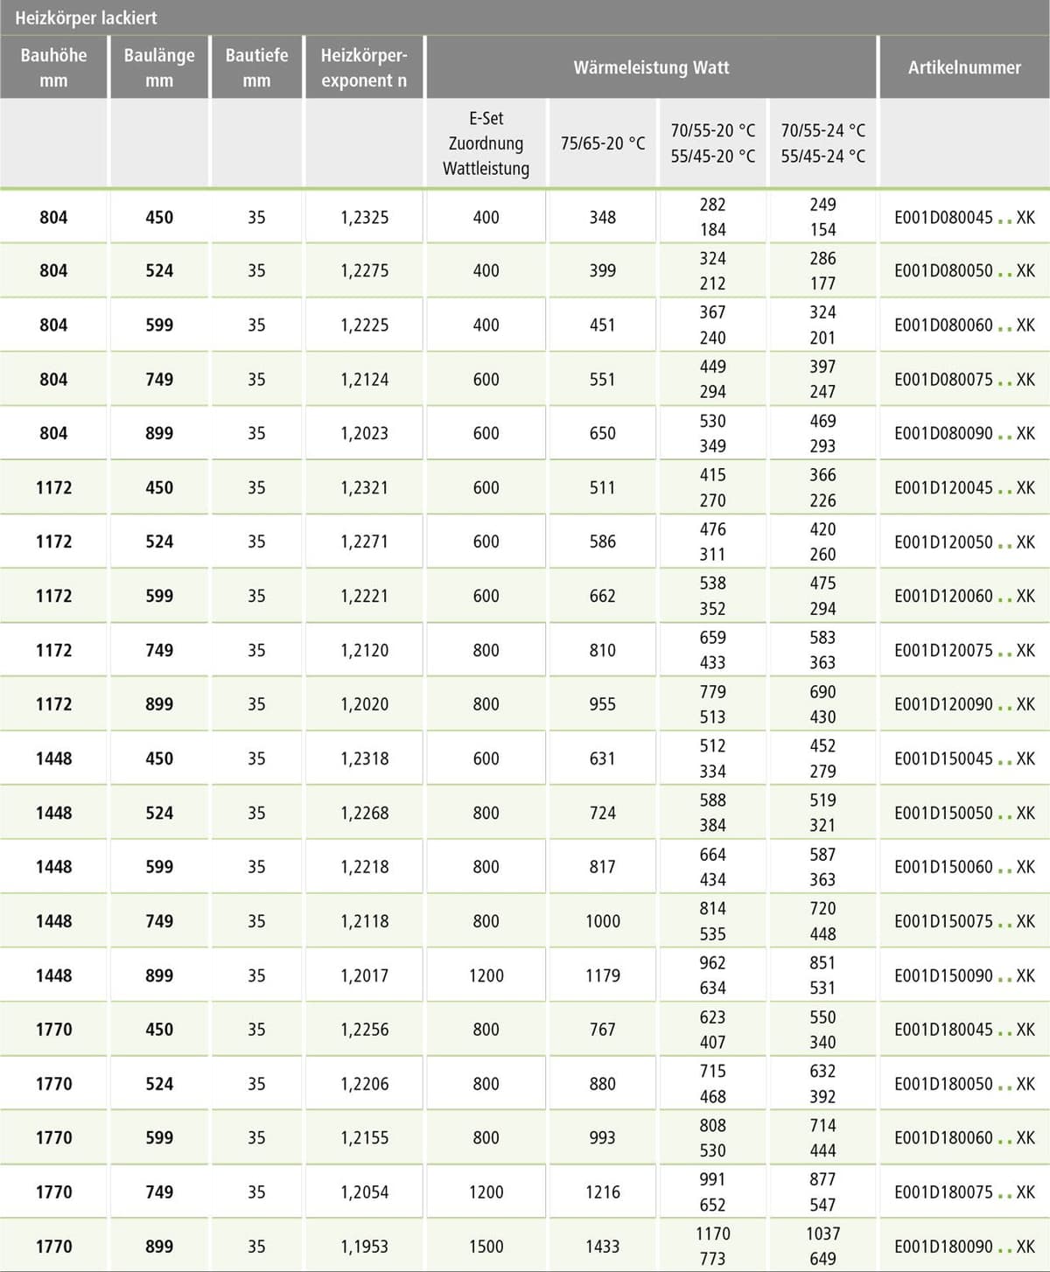Select article number E001D080060 . . XK
The image size is (1050, 1272).
pos(964,325)
